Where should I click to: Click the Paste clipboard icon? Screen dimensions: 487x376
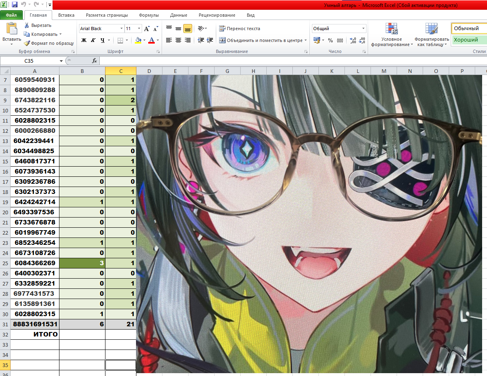12,29
